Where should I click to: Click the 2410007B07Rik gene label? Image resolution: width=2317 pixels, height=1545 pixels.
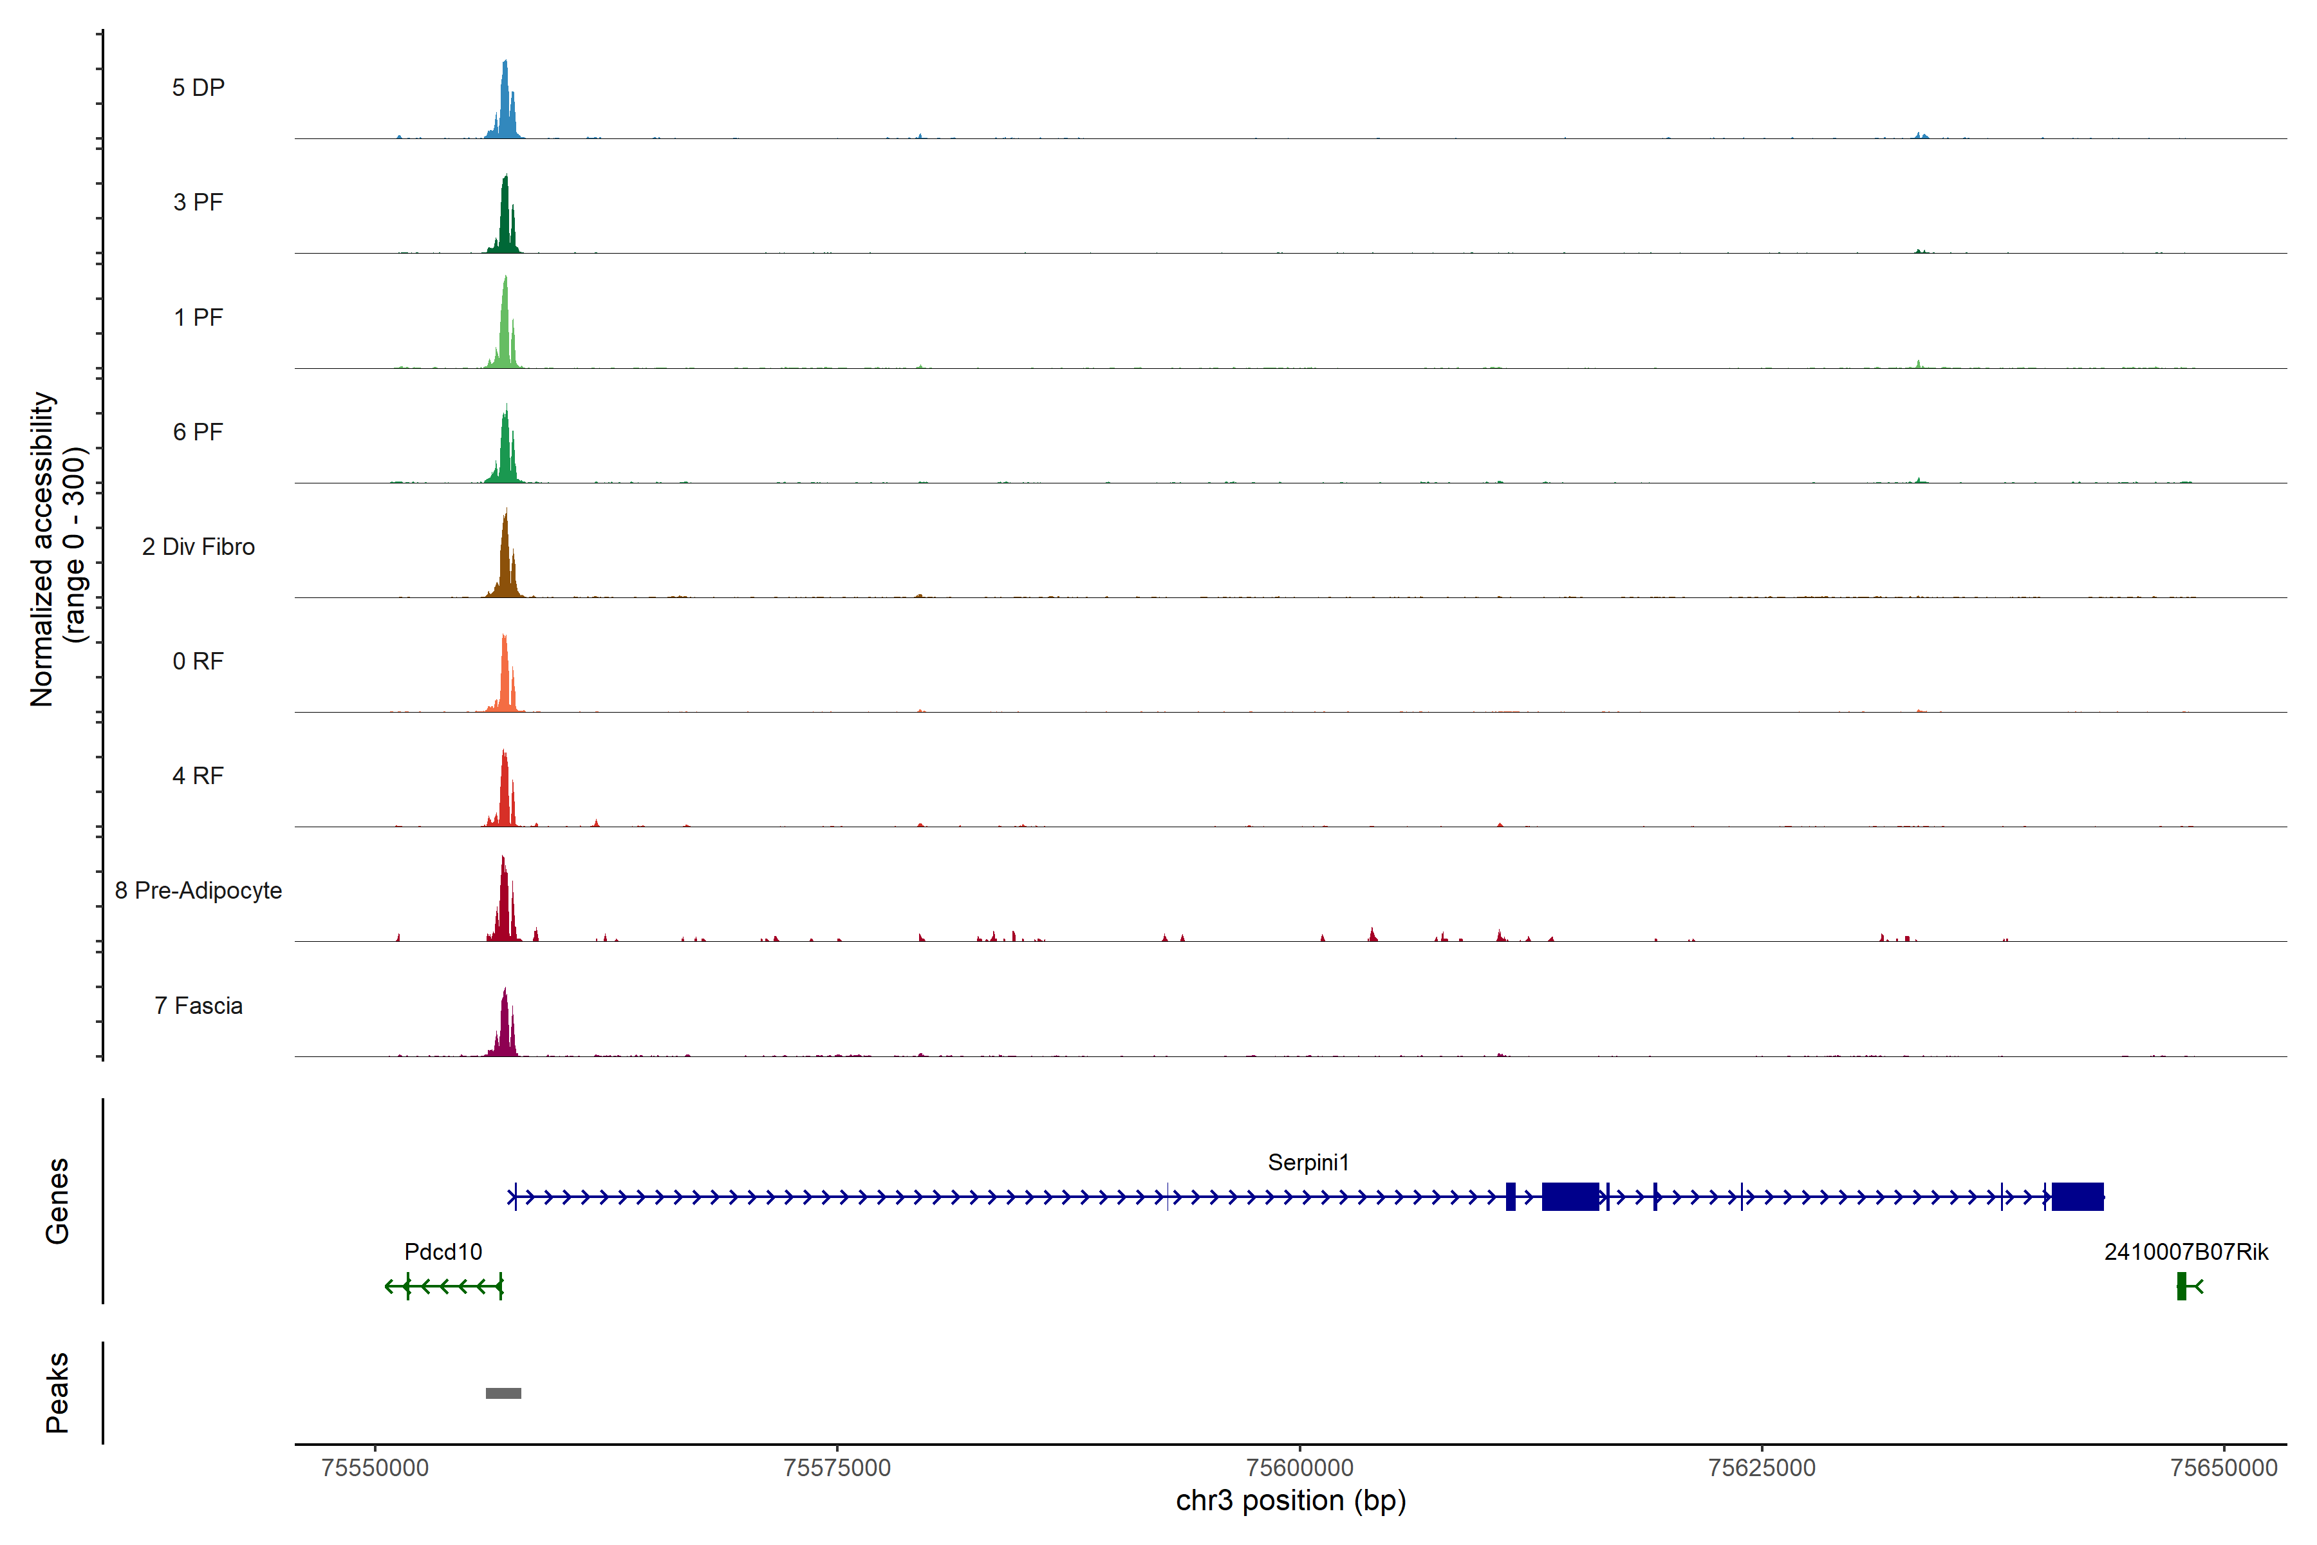(x=2186, y=1252)
